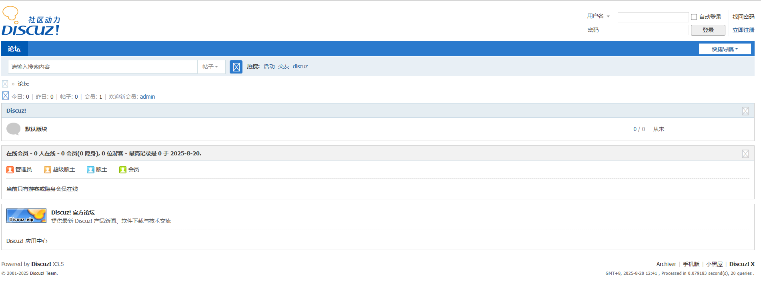Open the Discuz vip banner image
761x290 pixels.
point(26,216)
